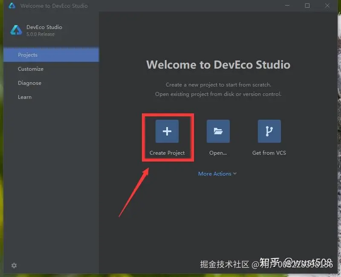The image size is (341, 277).
Task: Minimize the DevEco Studio window
Action: tap(287, 6)
